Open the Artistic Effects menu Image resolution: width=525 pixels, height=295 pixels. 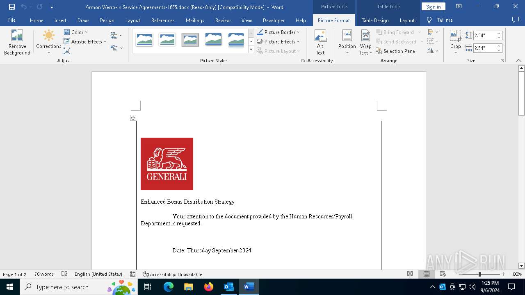click(85, 41)
